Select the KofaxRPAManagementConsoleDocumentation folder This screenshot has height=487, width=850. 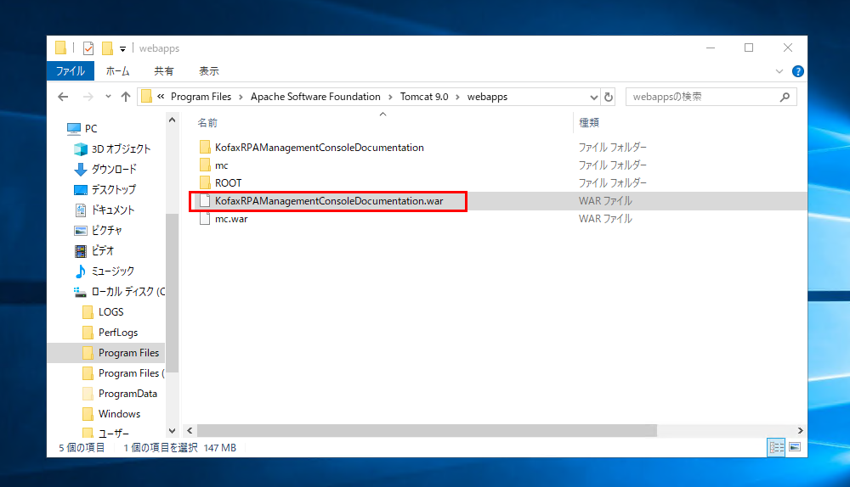(x=320, y=147)
